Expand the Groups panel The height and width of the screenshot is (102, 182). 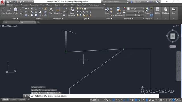(149, 19)
